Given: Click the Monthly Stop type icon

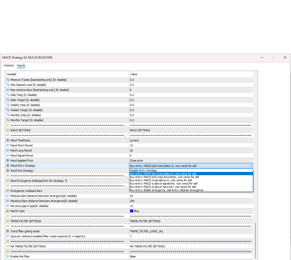Looking at the screenshot, I should pos(8,115).
